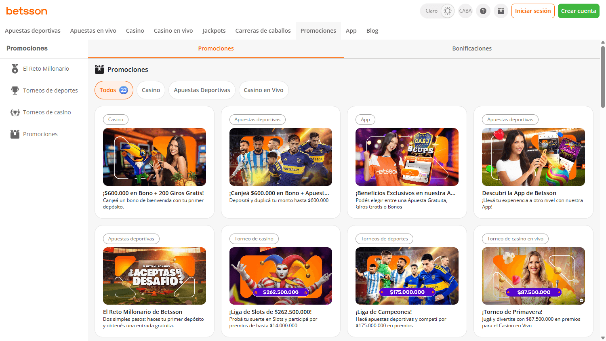This screenshot has width=606, height=341.
Task: Click the Torneos de deportes trophy icon
Action: pos(15,91)
